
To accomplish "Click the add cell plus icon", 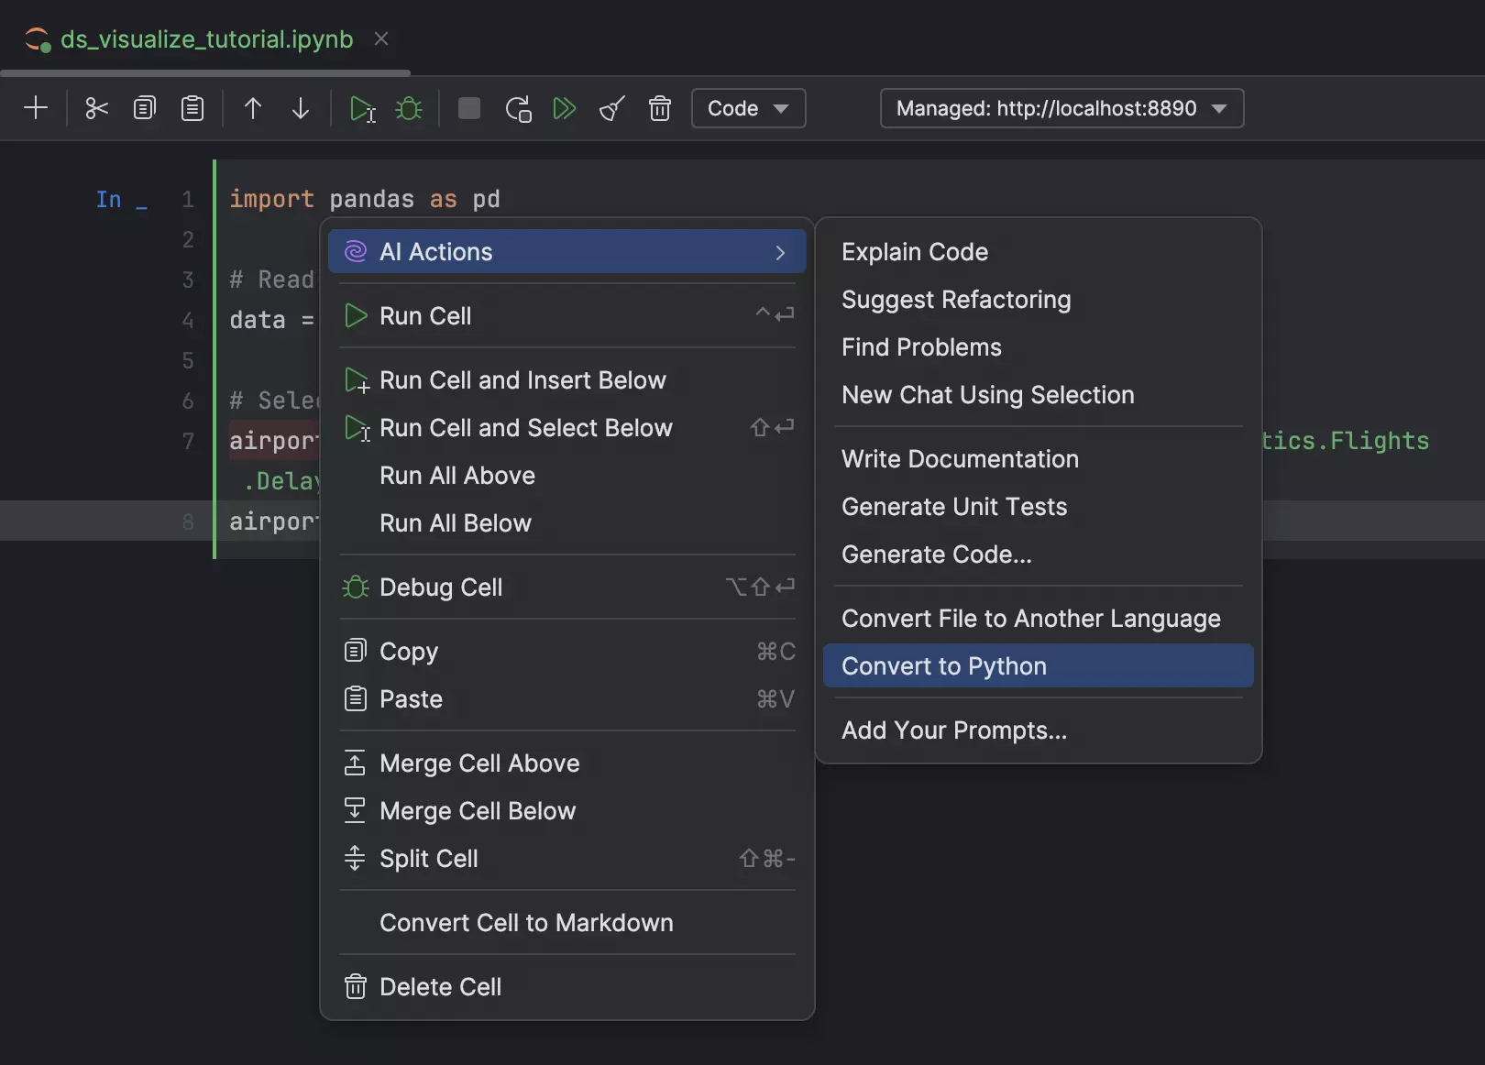I will 36,108.
